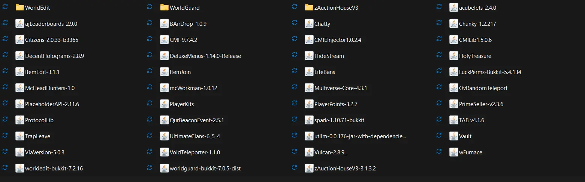Select the file named wFurnace
This screenshot has width=585, height=182.
click(x=471, y=152)
